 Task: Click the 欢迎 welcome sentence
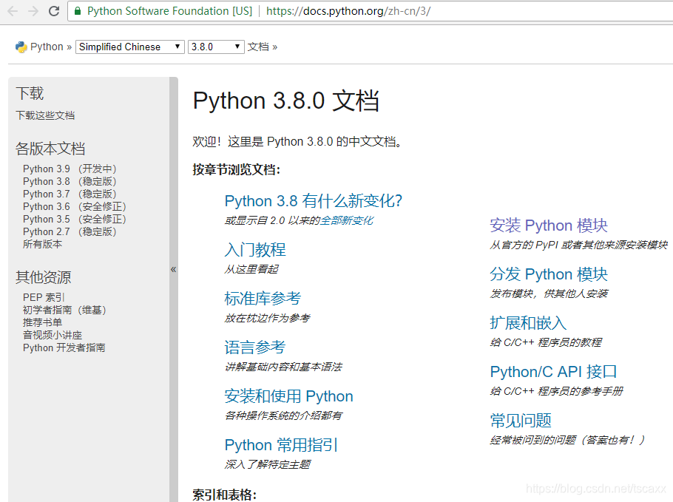click(x=297, y=142)
